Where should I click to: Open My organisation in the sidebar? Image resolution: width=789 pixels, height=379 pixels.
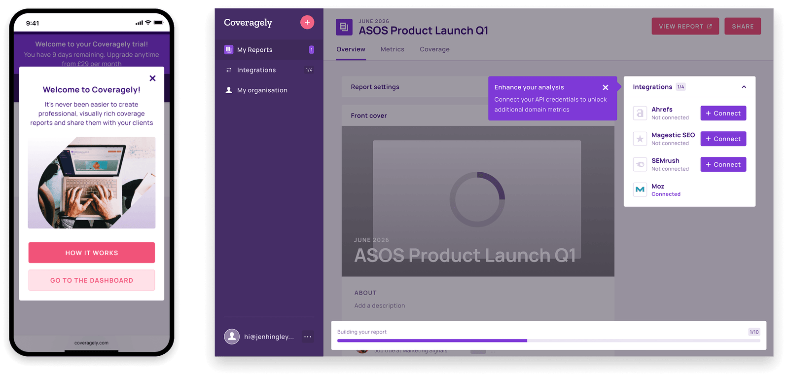(269, 90)
